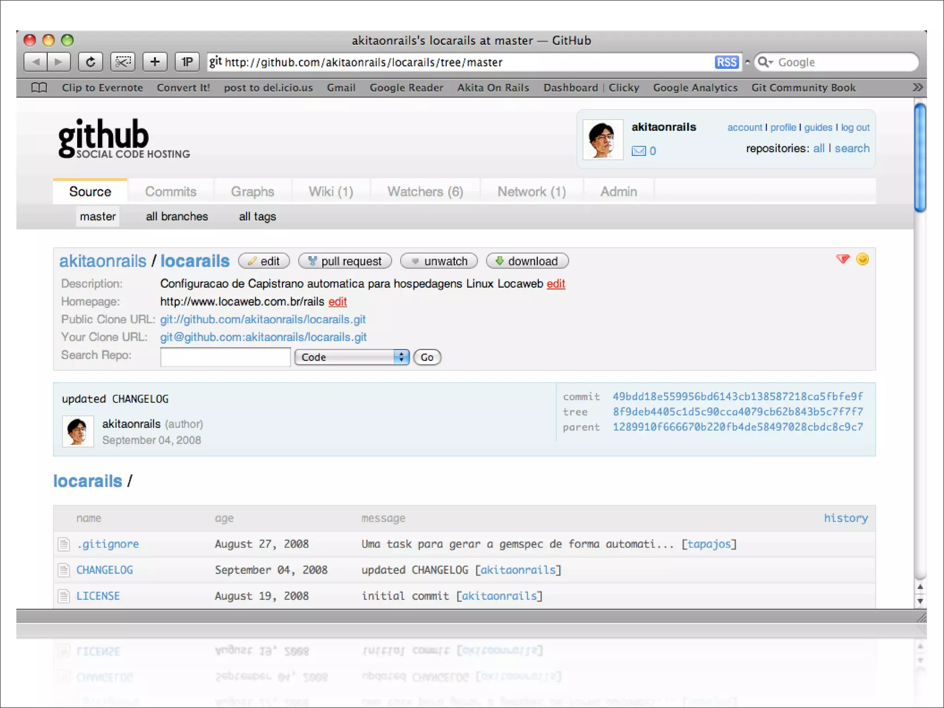
Task: Open the Code search type dropdown
Action: pos(352,357)
